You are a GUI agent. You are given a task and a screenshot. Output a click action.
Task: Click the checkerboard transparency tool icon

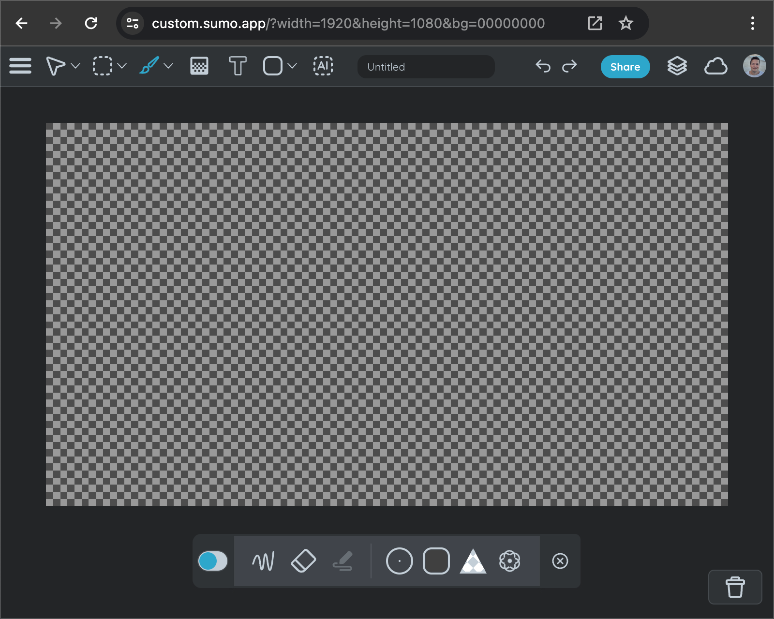(x=198, y=66)
